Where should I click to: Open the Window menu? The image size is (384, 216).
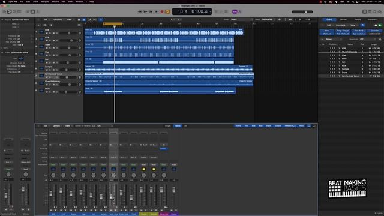[x=79, y=2]
